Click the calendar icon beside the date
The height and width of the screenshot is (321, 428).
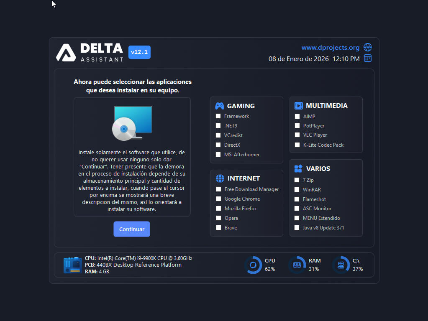coord(367,59)
